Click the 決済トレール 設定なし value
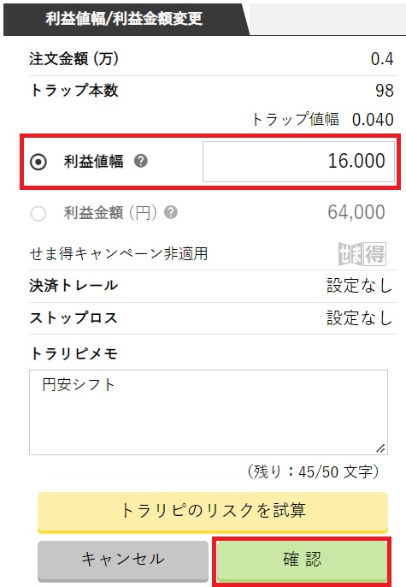This screenshot has height=587, width=406. (x=359, y=286)
